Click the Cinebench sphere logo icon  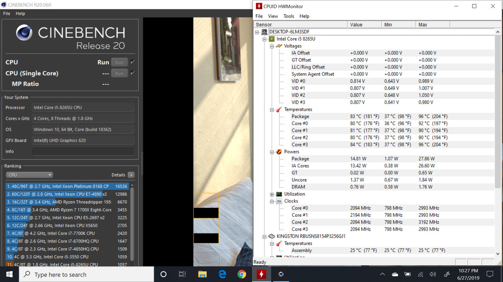25,33
